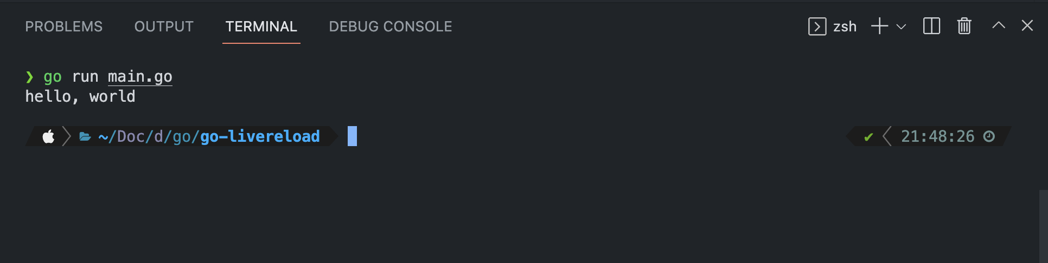Click the green check mark status

point(868,137)
